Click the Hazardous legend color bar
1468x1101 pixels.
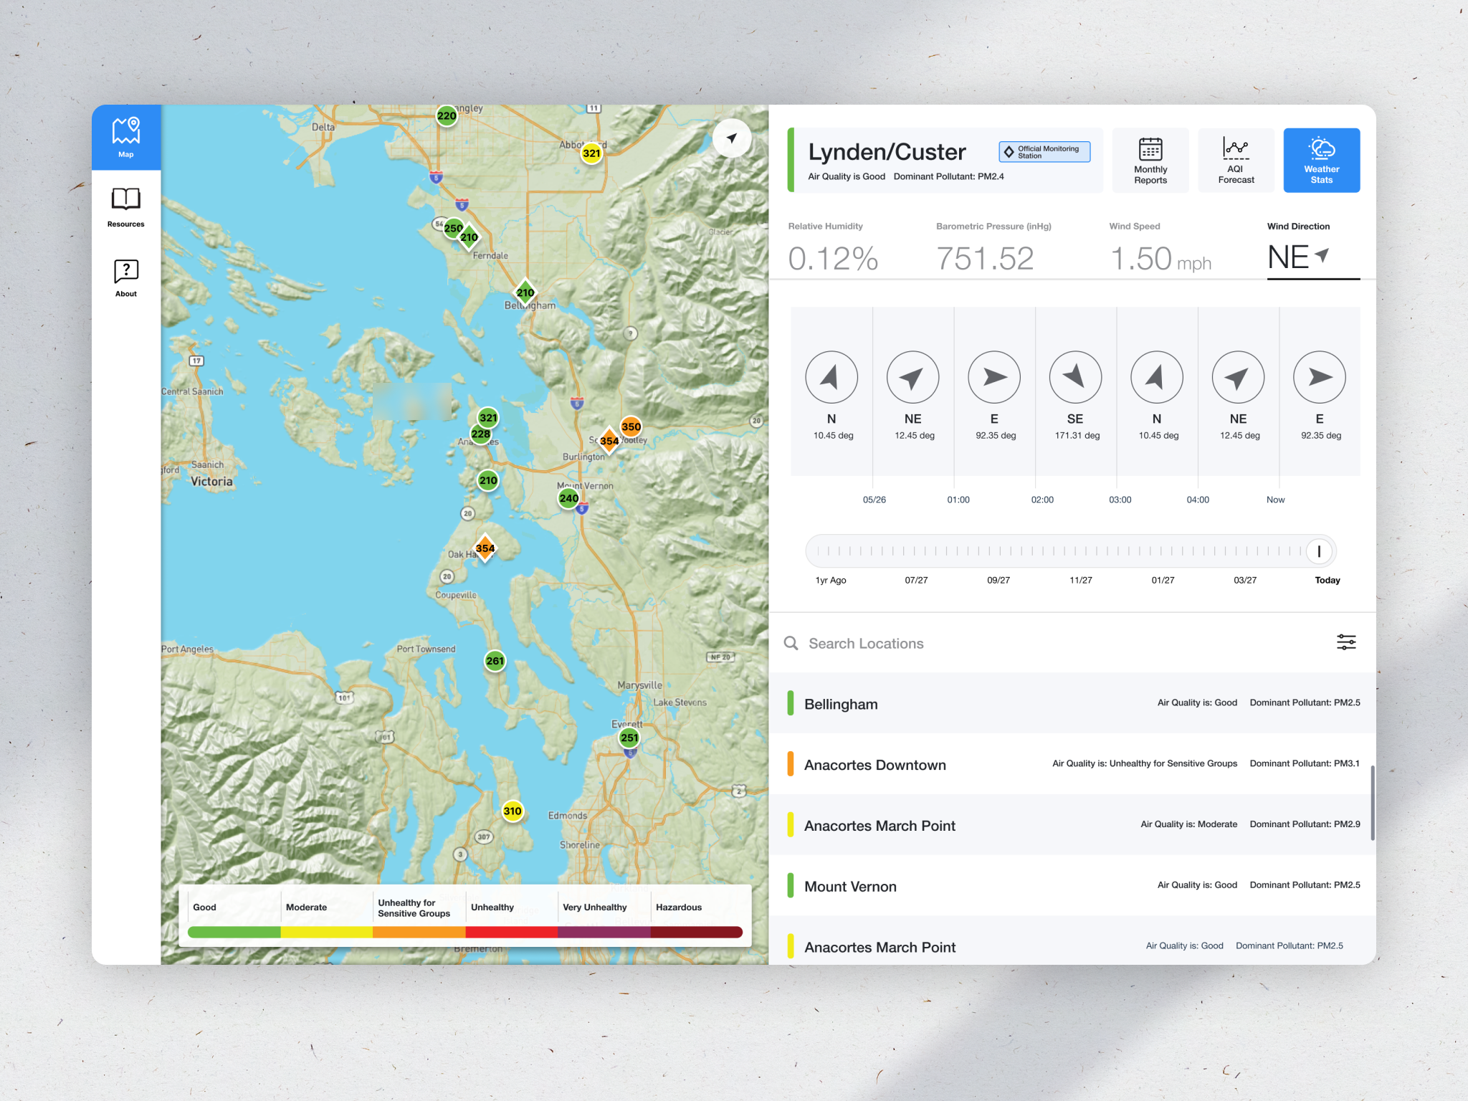pos(697,932)
